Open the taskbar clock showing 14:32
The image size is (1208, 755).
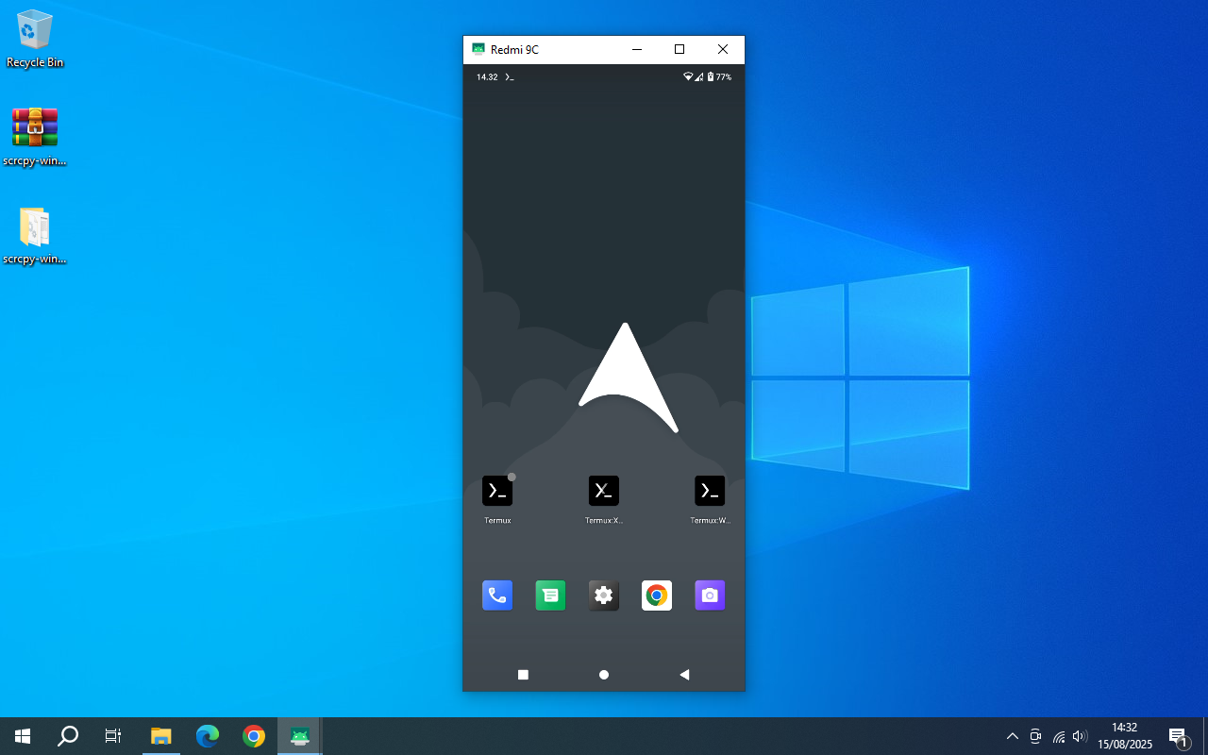coord(1125,736)
